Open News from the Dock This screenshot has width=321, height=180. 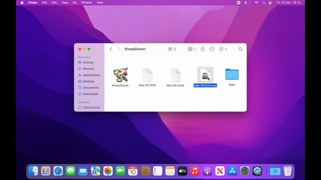click(x=220, y=171)
